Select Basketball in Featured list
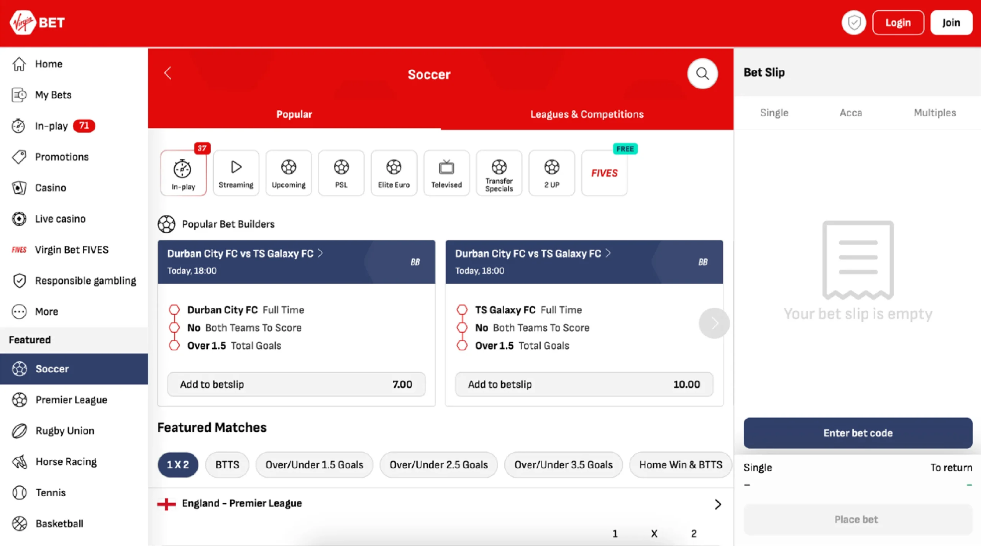The image size is (981, 546). coord(74,524)
